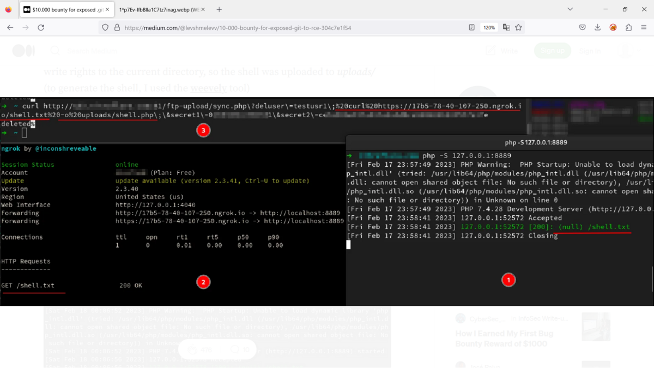The height and width of the screenshot is (368, 654).
Task: Click the Medium search magnifier icon
Action: coord(55,51)
